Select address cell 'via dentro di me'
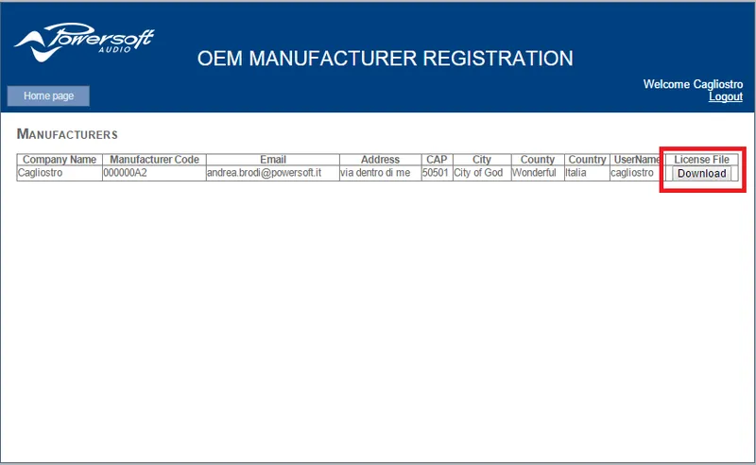 (x=381, y=173)
